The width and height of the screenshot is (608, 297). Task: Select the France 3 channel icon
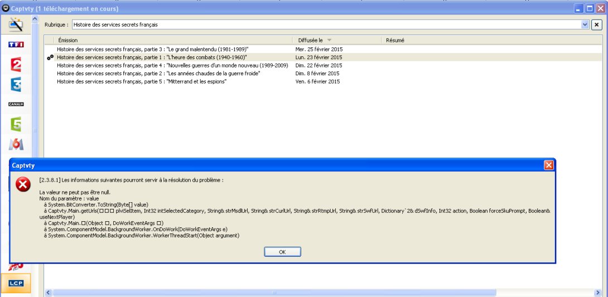tap(16, 85)
